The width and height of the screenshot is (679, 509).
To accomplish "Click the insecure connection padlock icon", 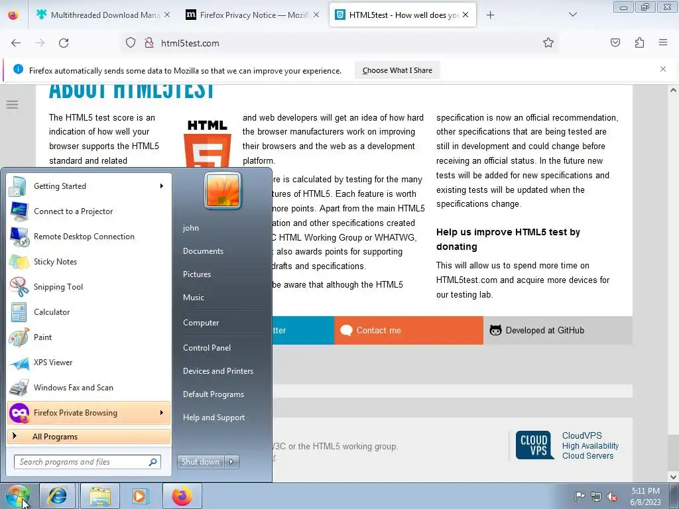I will click(x=149, y=43).
